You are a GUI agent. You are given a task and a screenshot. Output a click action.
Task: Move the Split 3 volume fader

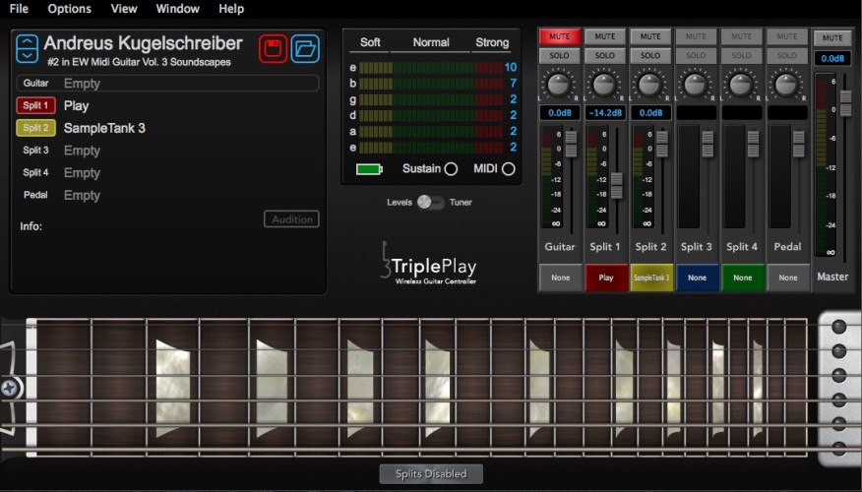[708, 144]
